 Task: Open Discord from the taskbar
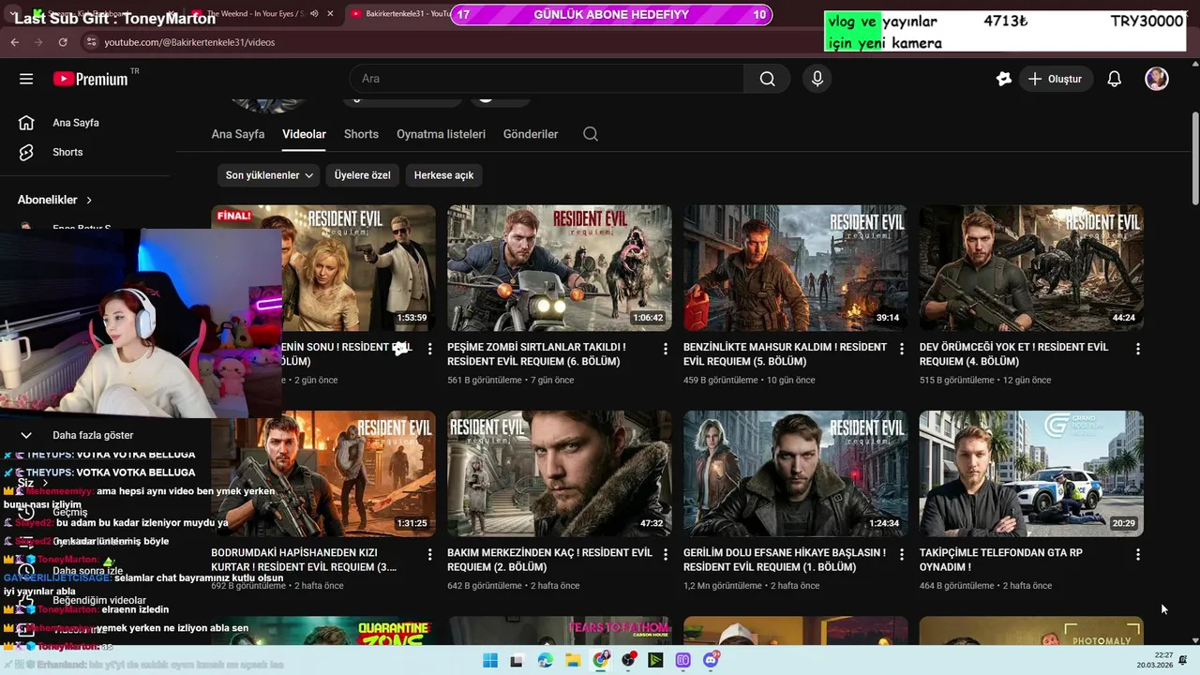coord(711,660)
